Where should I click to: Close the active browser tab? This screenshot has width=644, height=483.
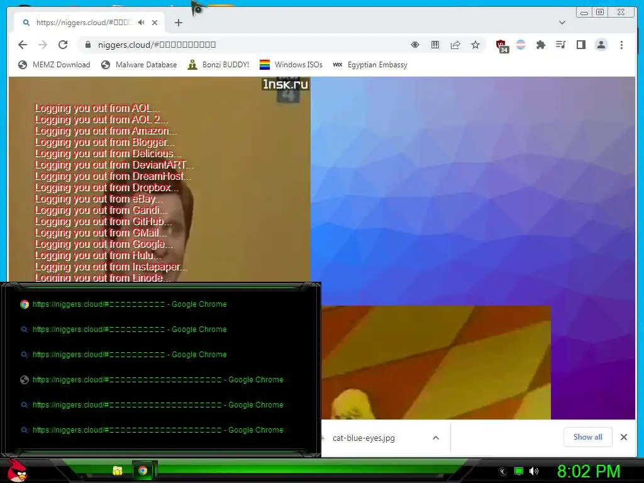pos(155,23)
